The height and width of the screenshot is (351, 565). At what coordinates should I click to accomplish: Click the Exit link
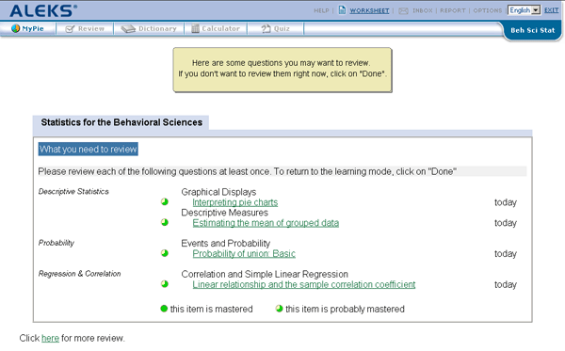point(551,10)
